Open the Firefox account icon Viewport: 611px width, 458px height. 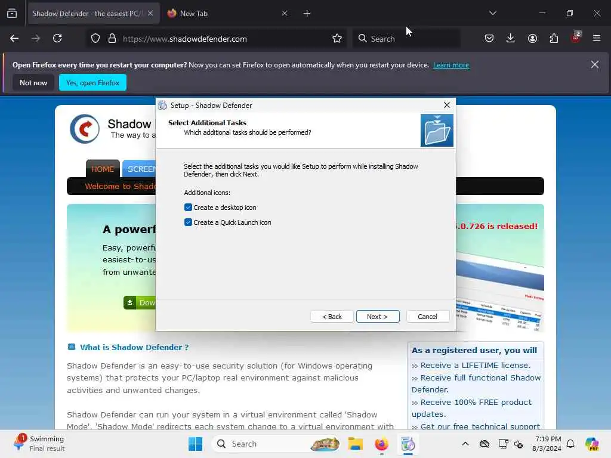532,38
